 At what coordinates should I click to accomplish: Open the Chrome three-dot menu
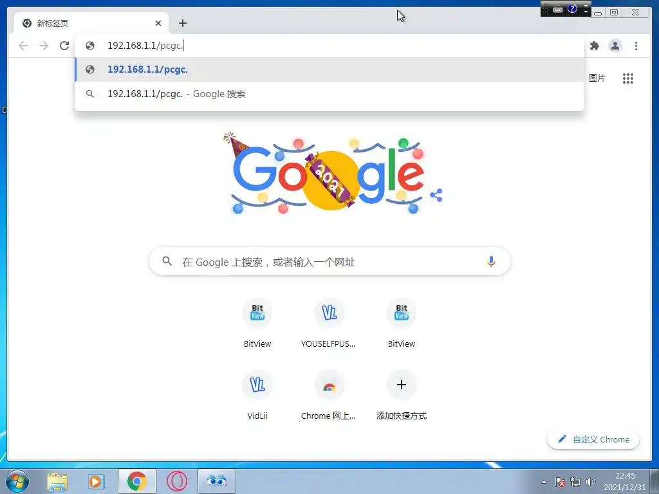[x=636, y=46]
